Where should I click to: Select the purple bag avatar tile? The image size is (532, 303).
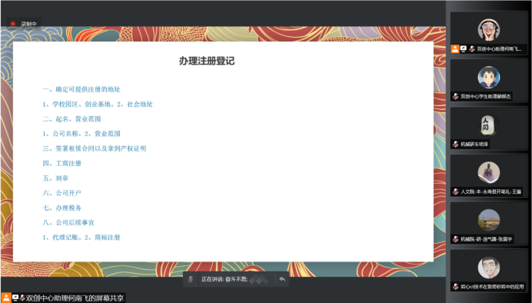coord(489,173)
